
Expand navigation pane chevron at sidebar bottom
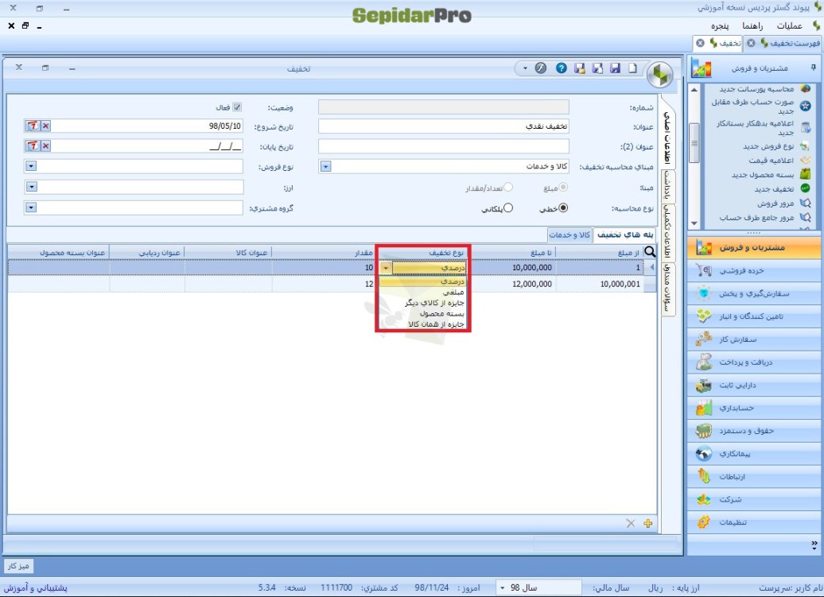[814, 545]
